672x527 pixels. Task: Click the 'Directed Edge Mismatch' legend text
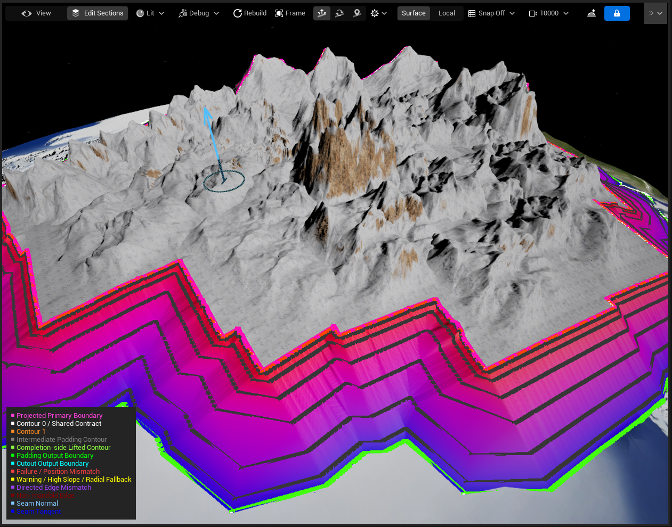[54, 488]
